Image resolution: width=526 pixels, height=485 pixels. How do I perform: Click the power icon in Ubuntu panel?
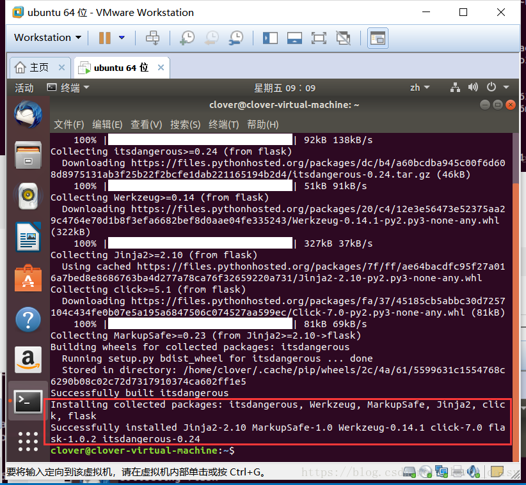(491, 87)
